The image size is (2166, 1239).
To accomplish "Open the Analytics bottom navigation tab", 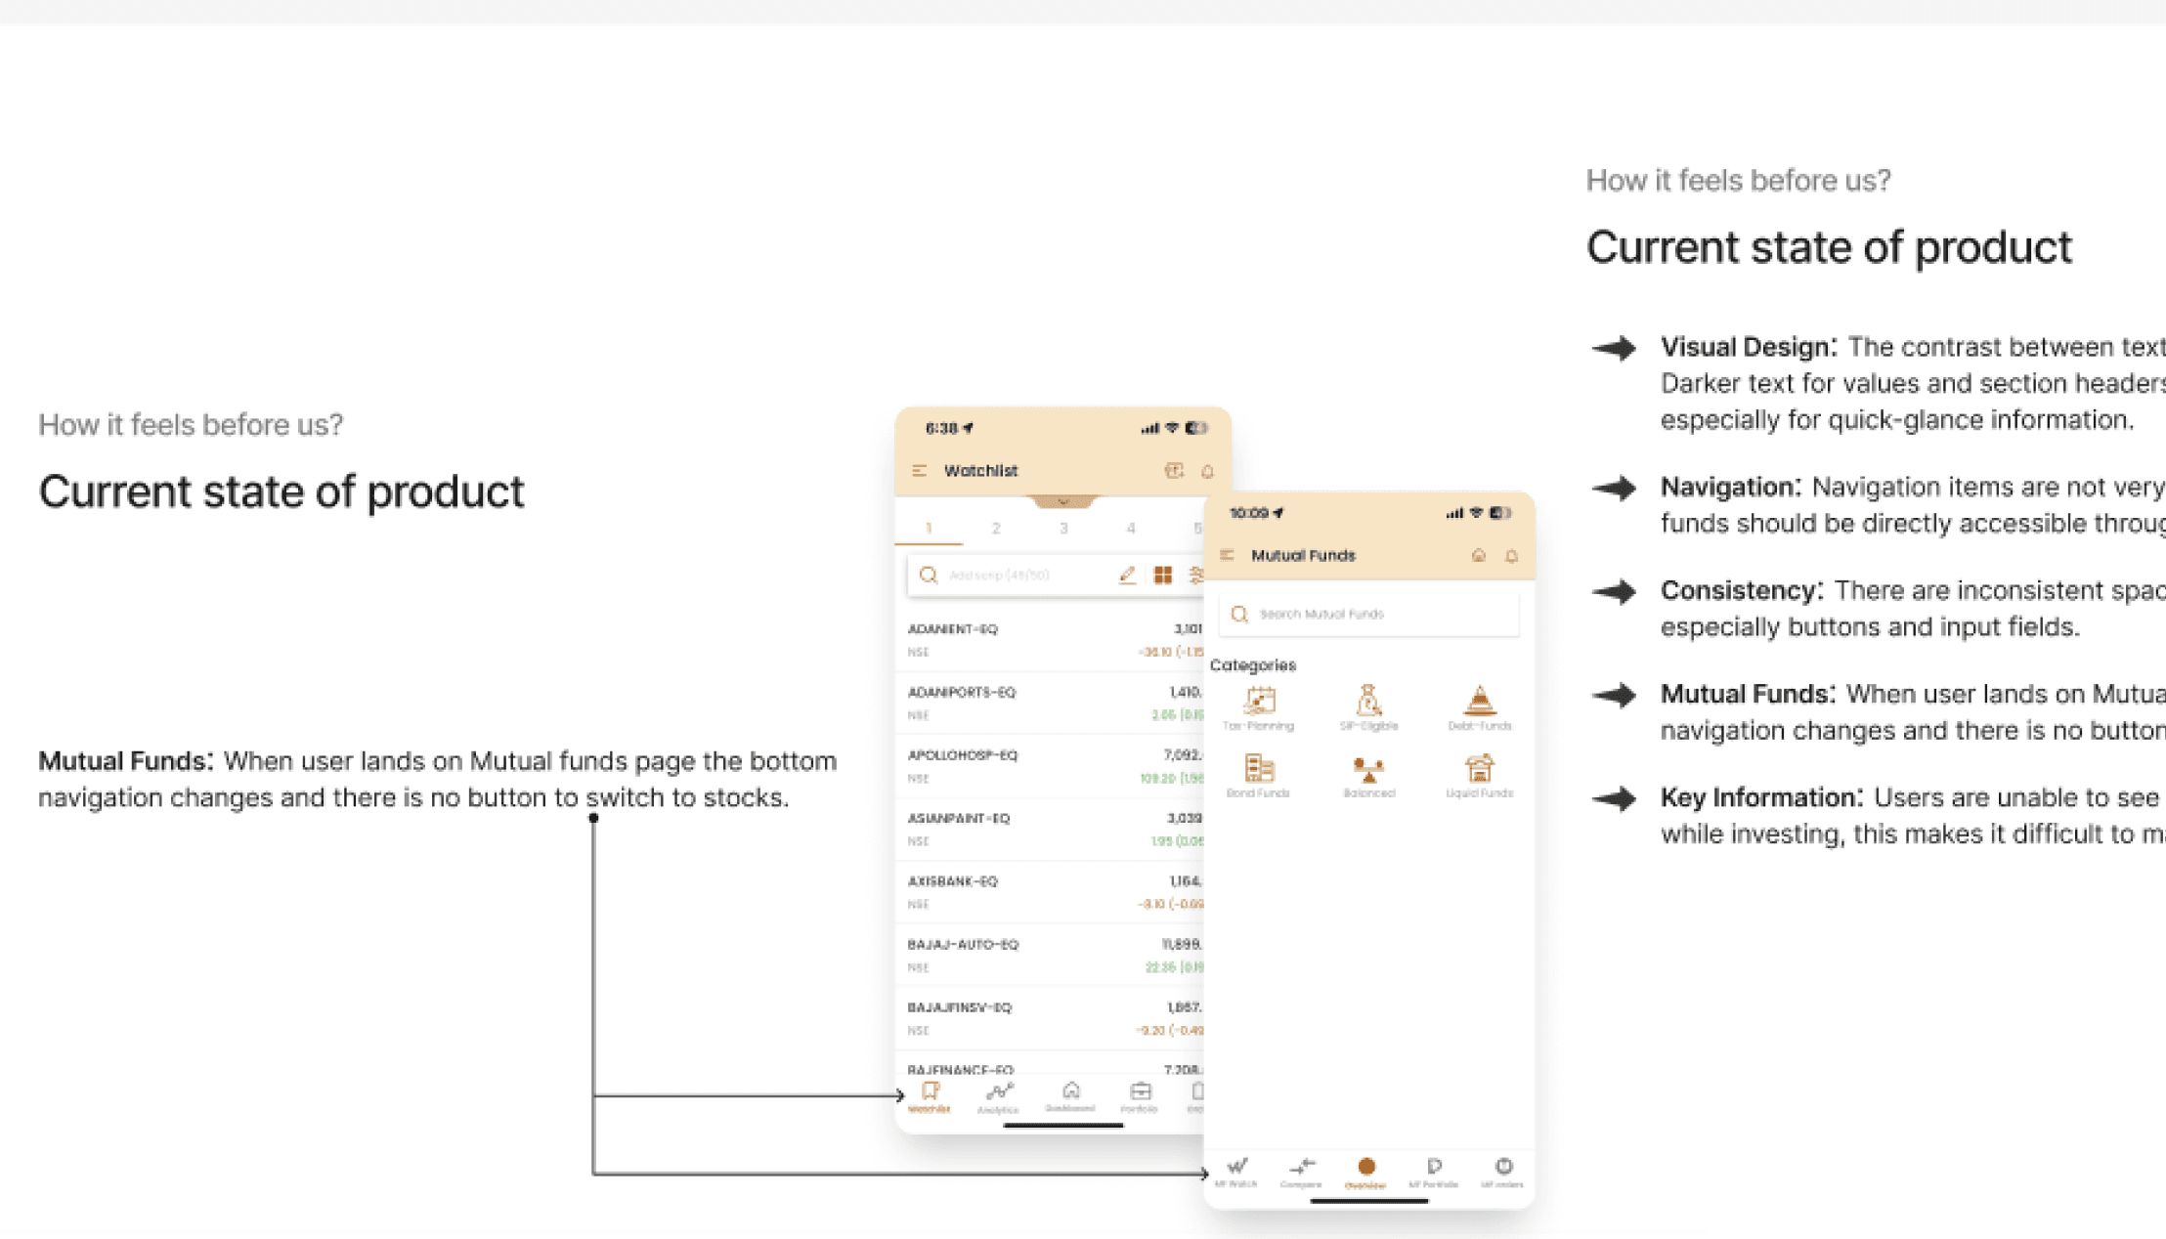I will 998,1097.
